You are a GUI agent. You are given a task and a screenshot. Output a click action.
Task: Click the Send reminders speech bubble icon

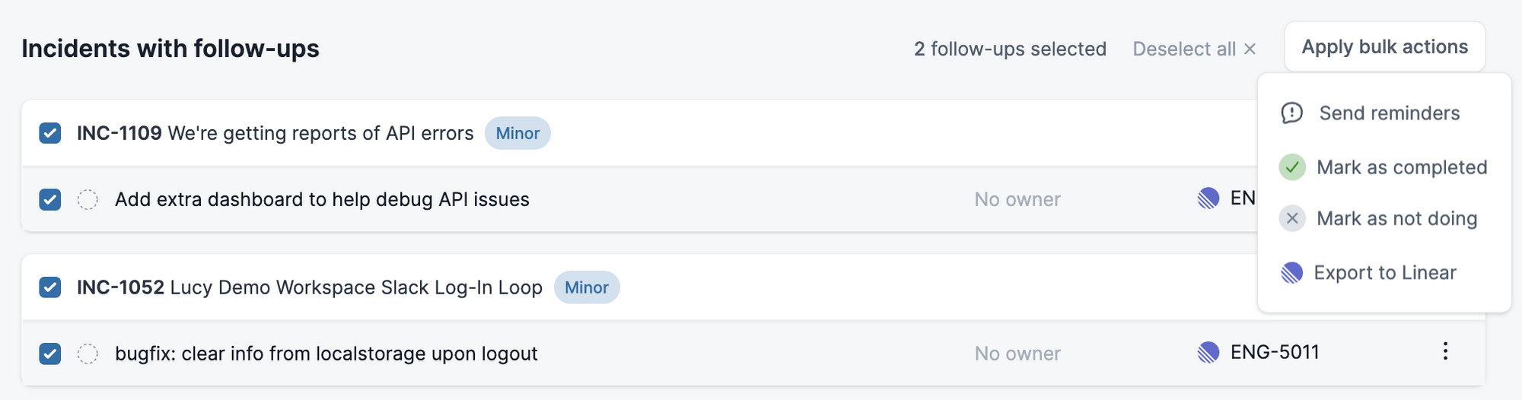1292,113
